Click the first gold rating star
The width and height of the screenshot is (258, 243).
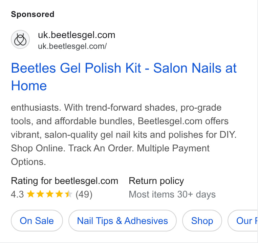pos(30,194)
